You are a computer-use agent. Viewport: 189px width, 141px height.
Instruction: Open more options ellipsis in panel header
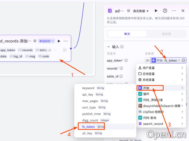point(174,11)
